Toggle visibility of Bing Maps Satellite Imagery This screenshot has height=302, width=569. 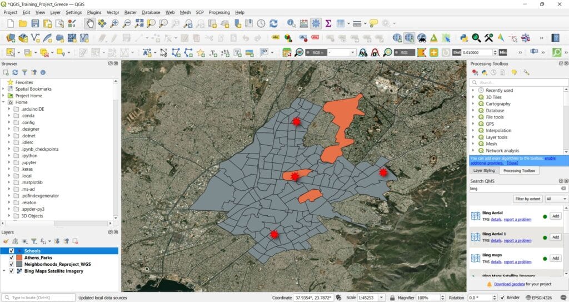11,271
